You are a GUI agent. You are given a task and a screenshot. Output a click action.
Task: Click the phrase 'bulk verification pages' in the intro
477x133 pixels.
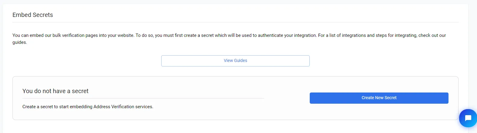point(75,35)
